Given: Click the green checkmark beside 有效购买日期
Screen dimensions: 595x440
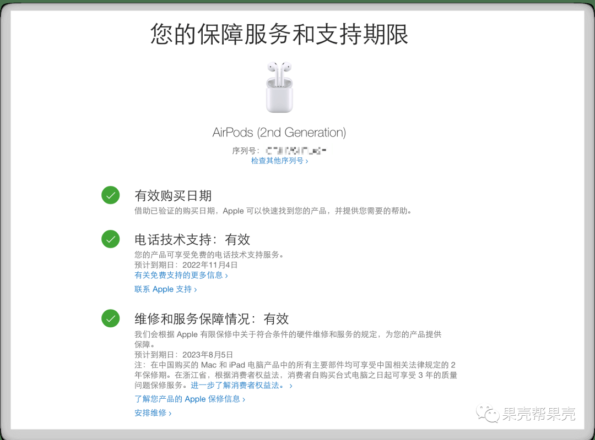Looking at the screenshot, I should (x=110, y=195).
